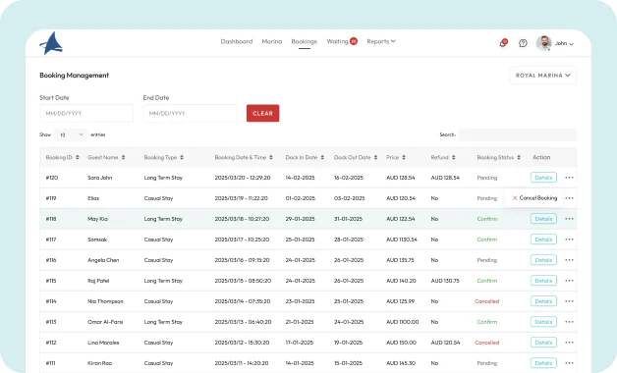Click into the table Search box
The width and height of the screenshot is (617, 373).
point(518,134)
